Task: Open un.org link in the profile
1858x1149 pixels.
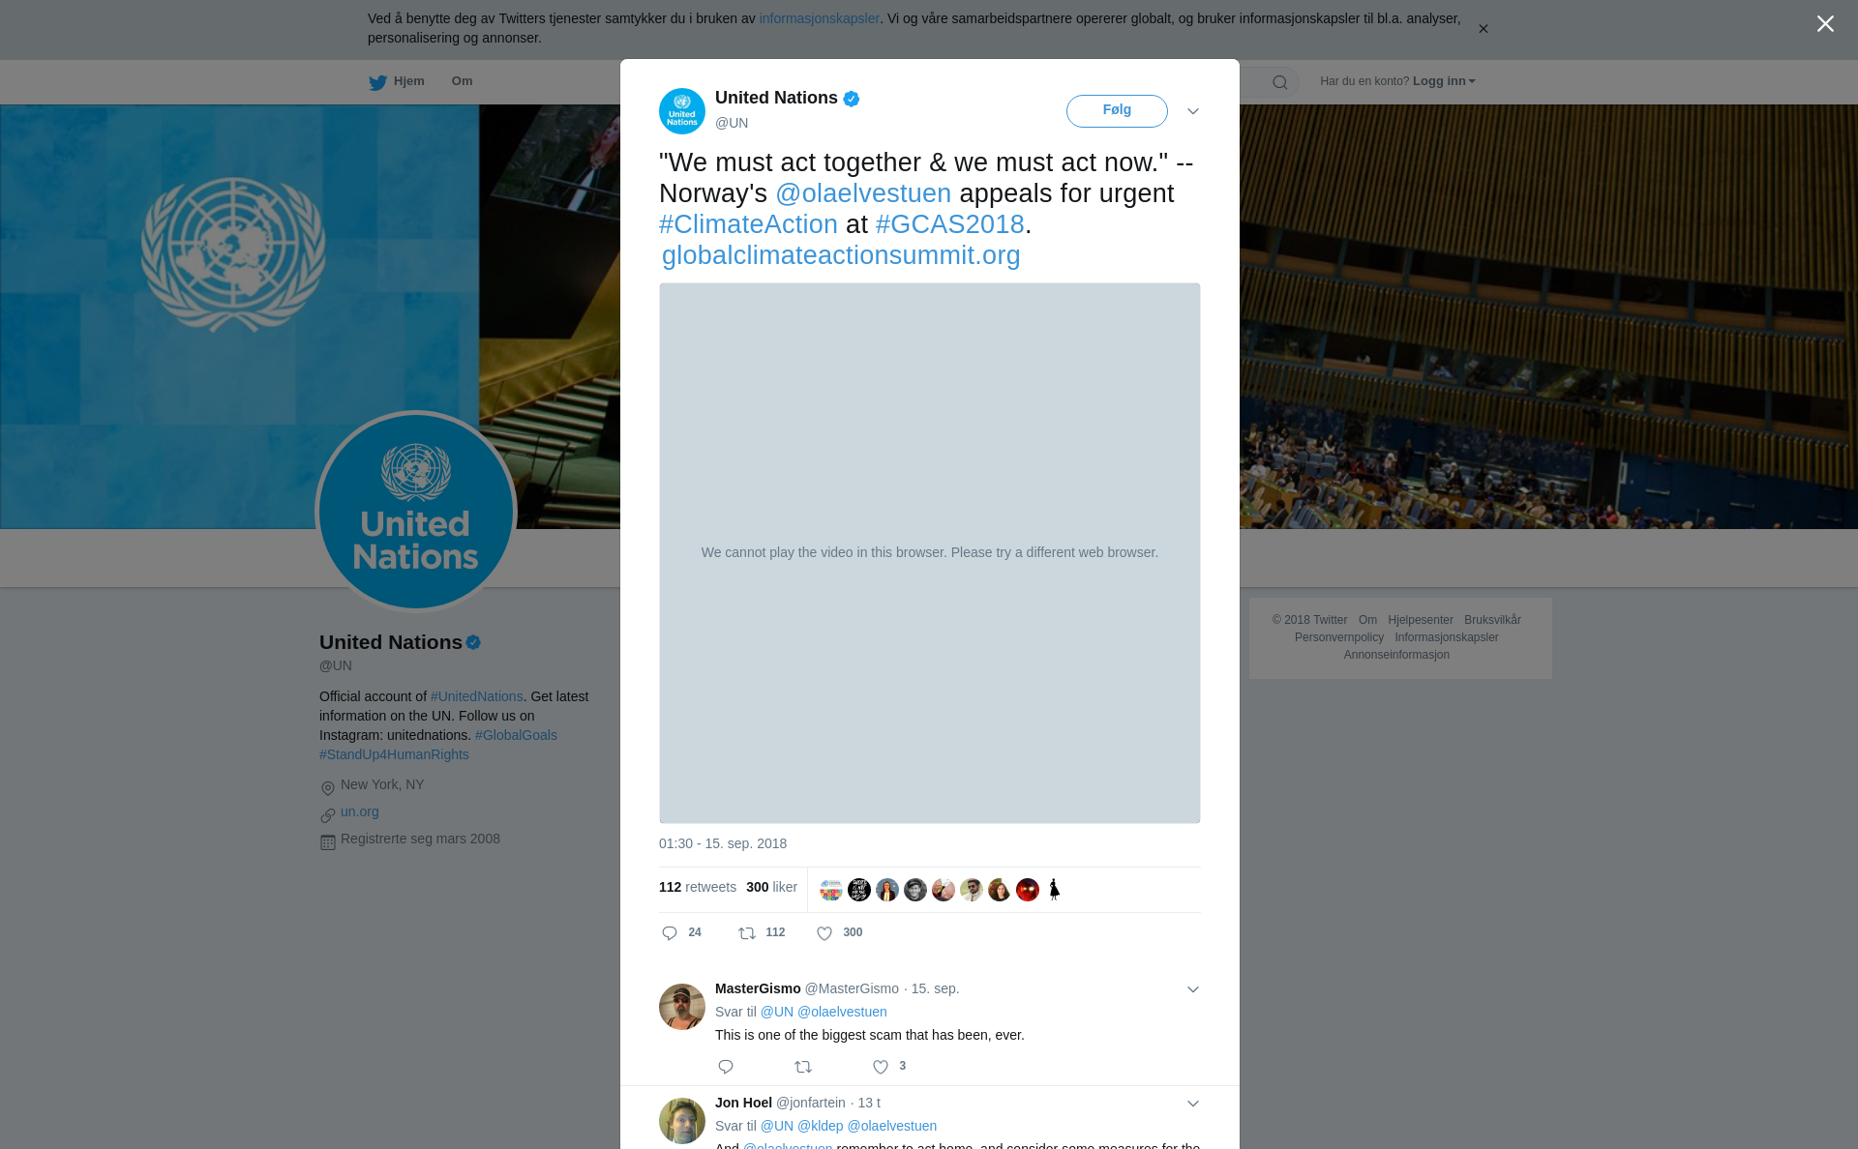Action: click(x=360, y=812)
